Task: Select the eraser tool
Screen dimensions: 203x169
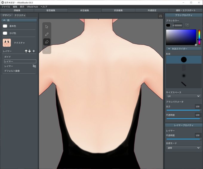Action: click(x=47, y=42)
